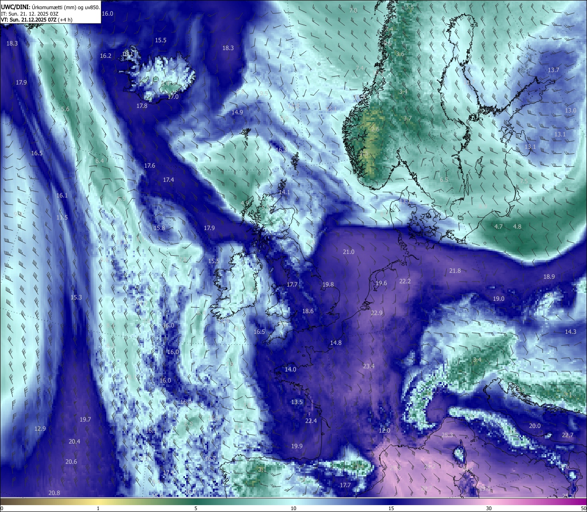Click the 4.8 value over the Baltic states
Viewport: 587px width, 512px height.
[x=517, y=226]
